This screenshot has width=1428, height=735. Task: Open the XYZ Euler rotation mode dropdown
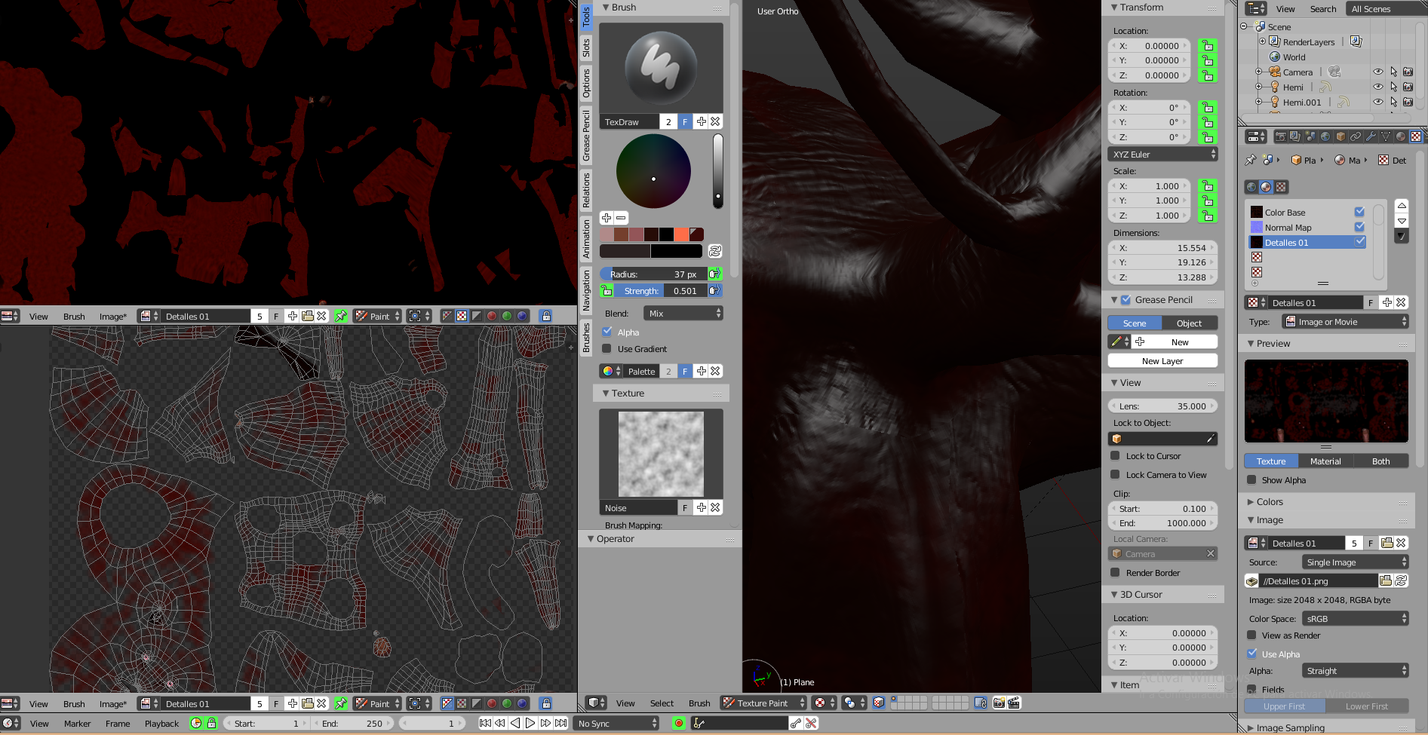1162,154
